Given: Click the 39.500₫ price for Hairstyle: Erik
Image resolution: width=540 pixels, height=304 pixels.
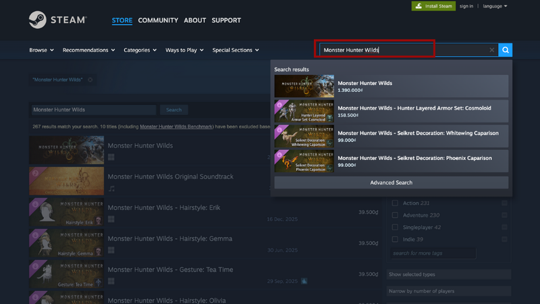Looking at the screenshot, I should pyautogui.click(x=368, y=212).
